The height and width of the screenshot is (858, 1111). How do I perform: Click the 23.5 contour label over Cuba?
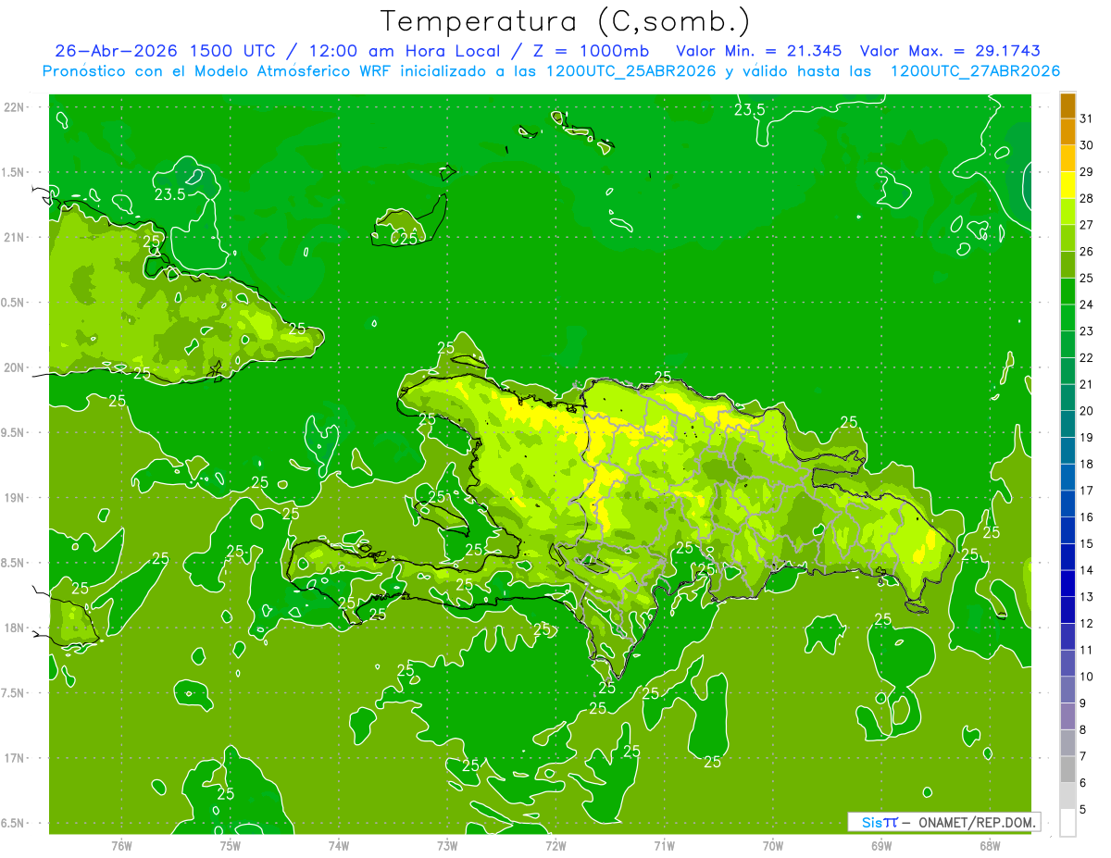pyautogui.click(x=169, y=194)
